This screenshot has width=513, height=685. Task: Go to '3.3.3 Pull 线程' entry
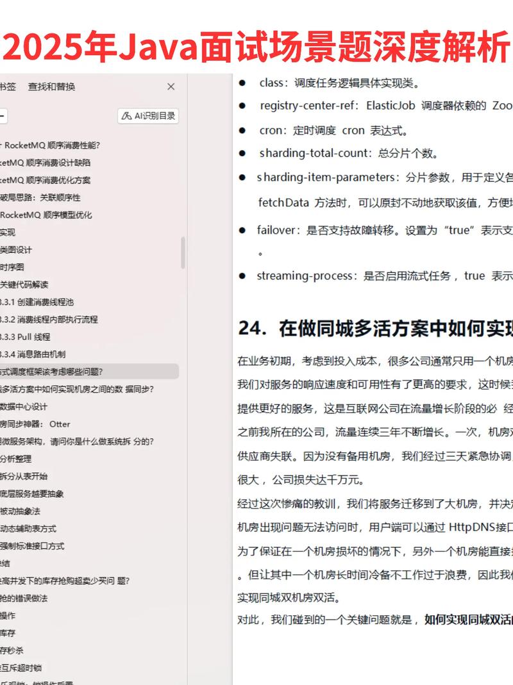point(26,336)
